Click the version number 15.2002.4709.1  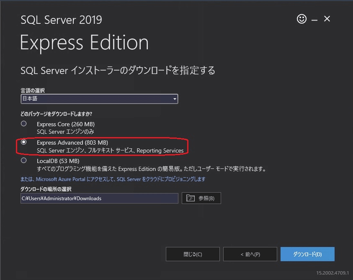[332, 273]
